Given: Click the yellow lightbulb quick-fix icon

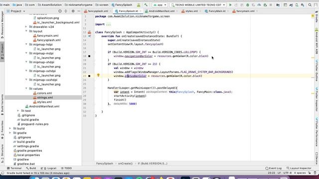Looking at the screenshot, I should point(98,75).
